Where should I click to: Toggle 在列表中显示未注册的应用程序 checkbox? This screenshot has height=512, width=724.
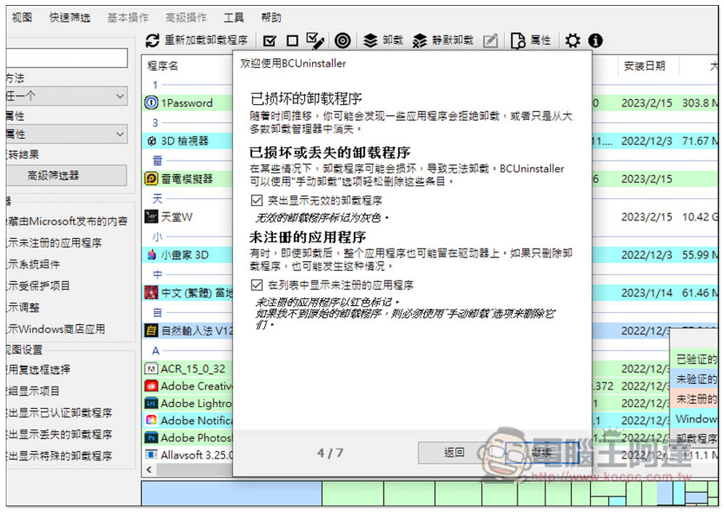click(x=257, y=285)
